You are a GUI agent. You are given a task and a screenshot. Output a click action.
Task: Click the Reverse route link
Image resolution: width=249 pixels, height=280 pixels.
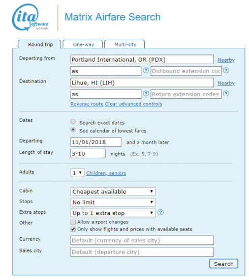(x=87, y=104)
